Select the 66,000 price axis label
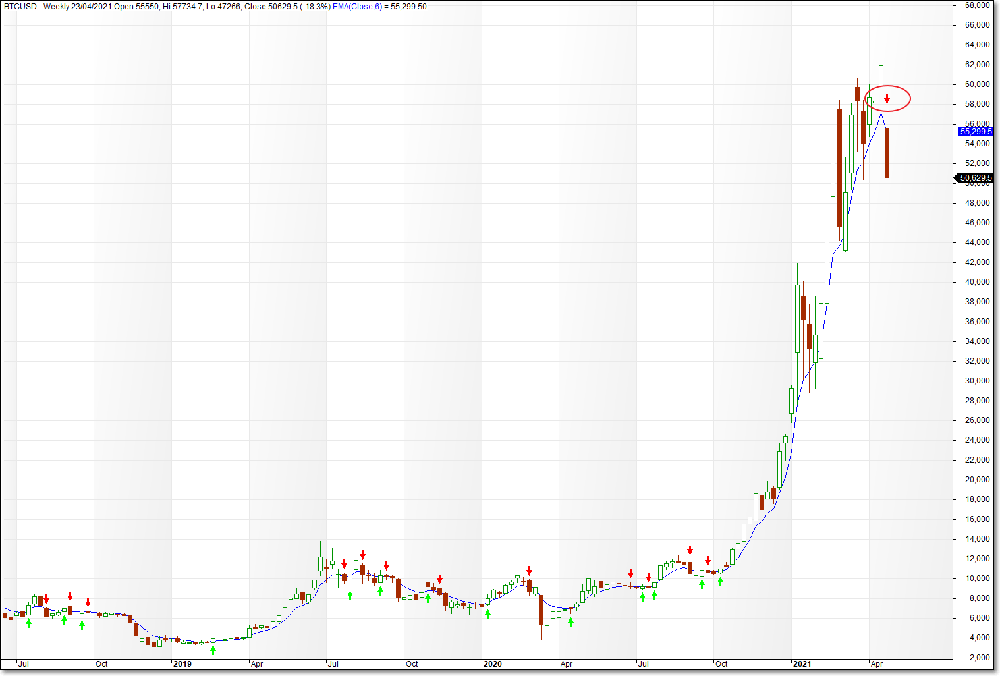Viewport: 1000px width, 676px height. click(978, 25)
